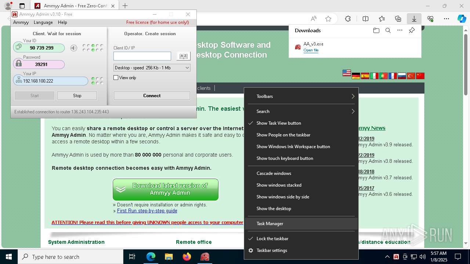This screenshot has width=470, height=264.
Task: Click the speaker icon next to Your ID
Action: (x=74, y=48)
